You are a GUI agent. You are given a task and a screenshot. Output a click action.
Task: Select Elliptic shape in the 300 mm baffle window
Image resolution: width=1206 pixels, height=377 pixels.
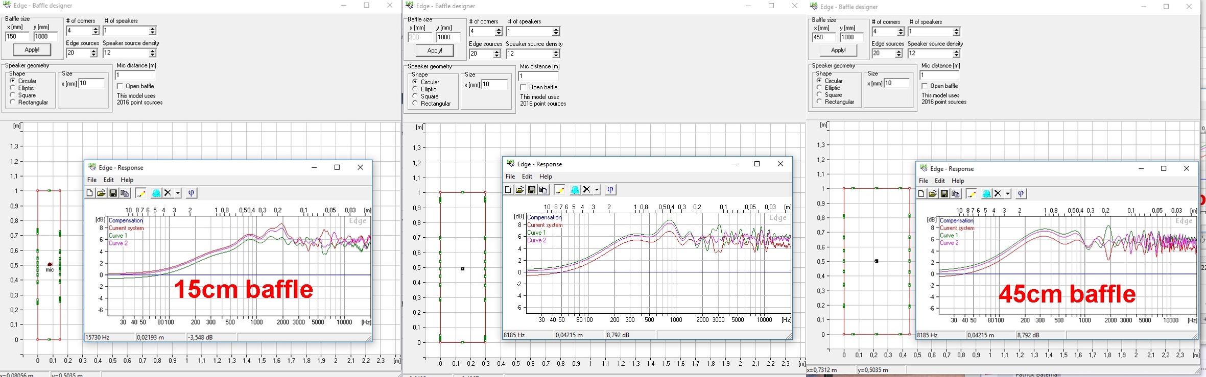click(x=425, y=89)
